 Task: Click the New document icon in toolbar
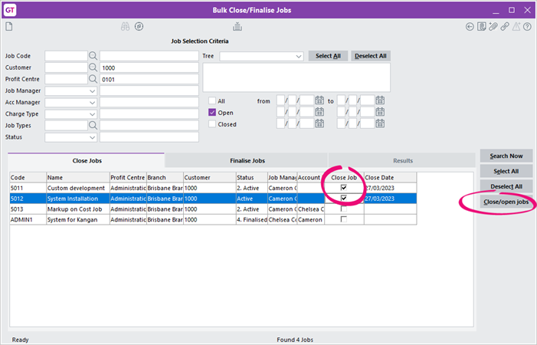[9, 27]
